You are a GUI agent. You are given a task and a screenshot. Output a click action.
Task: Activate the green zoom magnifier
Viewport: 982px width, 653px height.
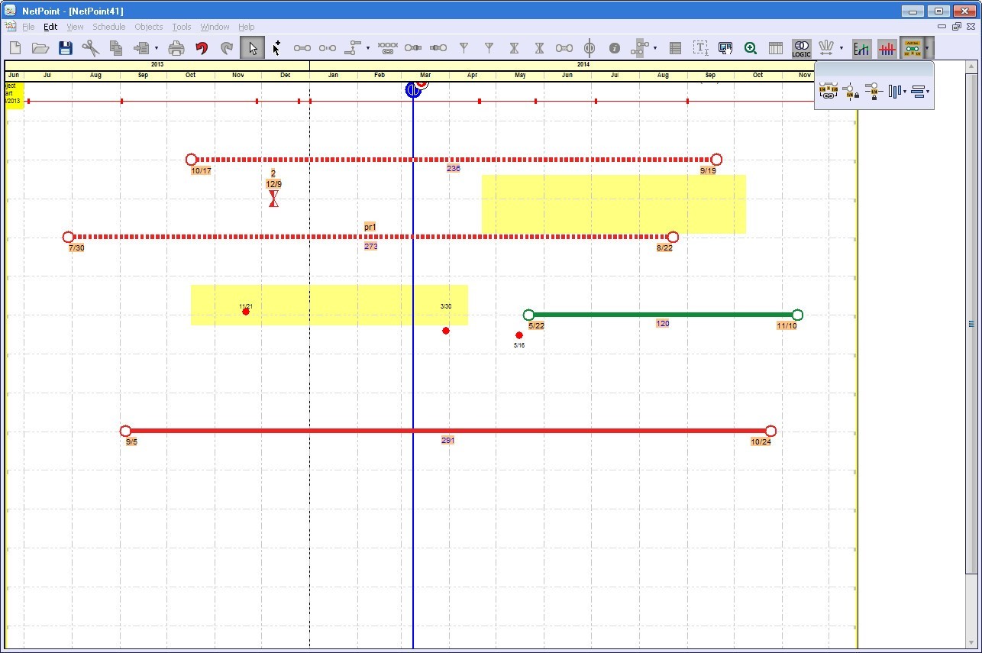[751, 48]
